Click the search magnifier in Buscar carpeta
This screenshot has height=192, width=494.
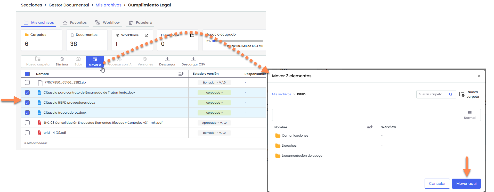click(x=451, y=94)
